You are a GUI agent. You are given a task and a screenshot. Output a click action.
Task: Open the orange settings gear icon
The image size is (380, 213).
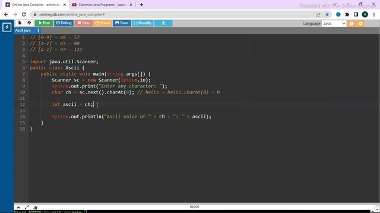tap(360, 24)
